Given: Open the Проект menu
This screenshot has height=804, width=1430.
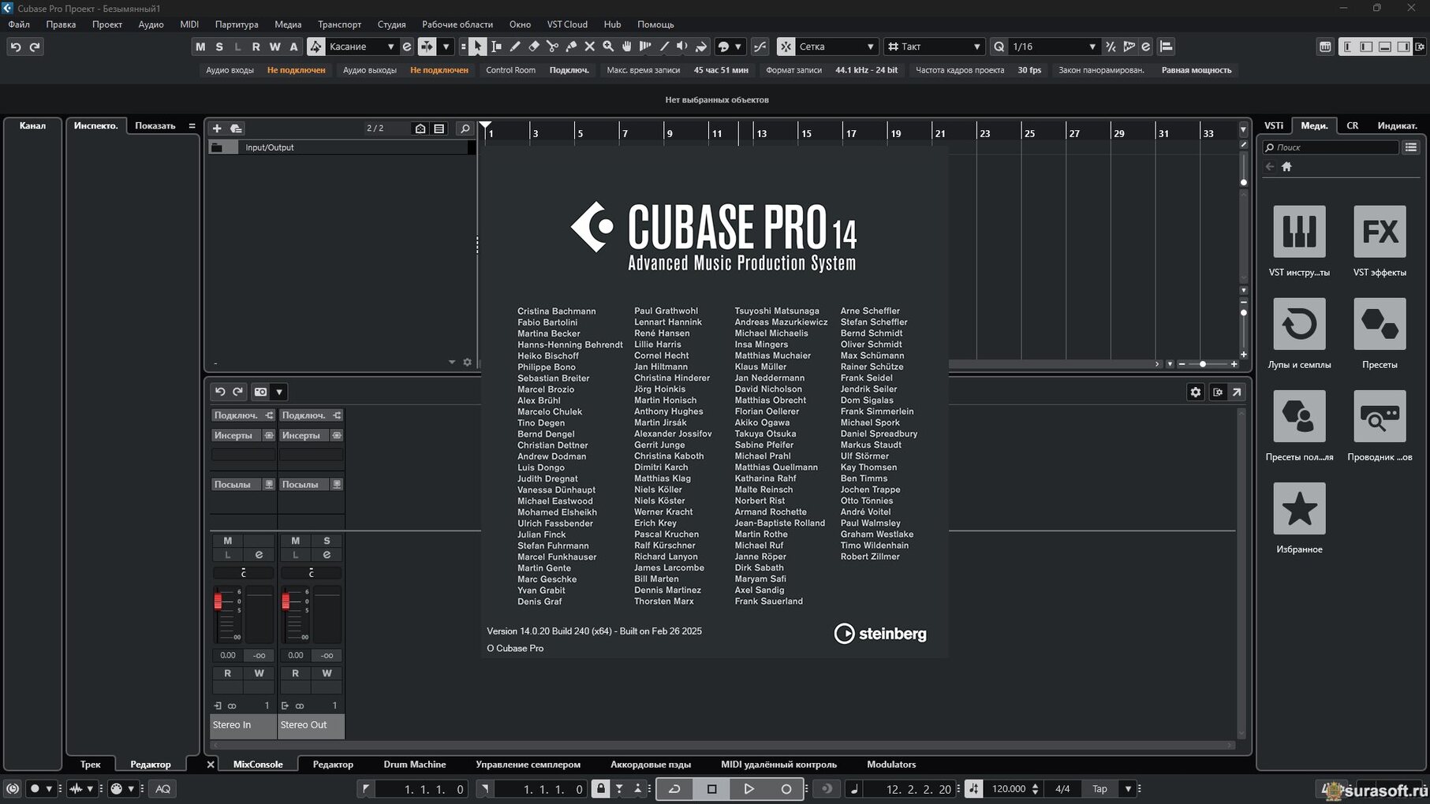Looking at the screenshot, I should (x=107, y=24).
